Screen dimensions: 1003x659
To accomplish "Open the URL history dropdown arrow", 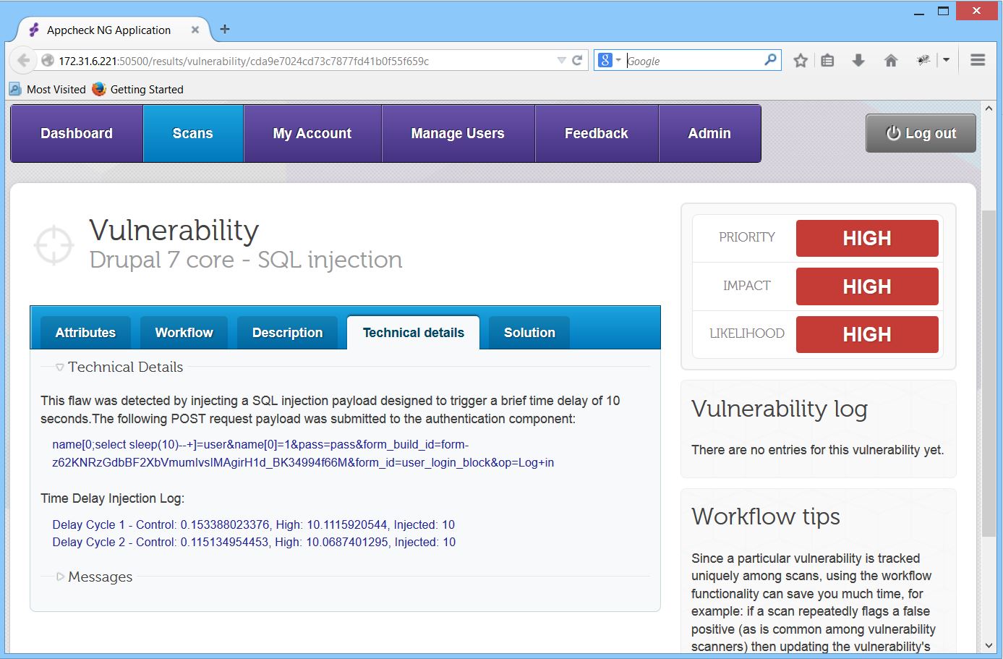I will [x=561, y=61].
